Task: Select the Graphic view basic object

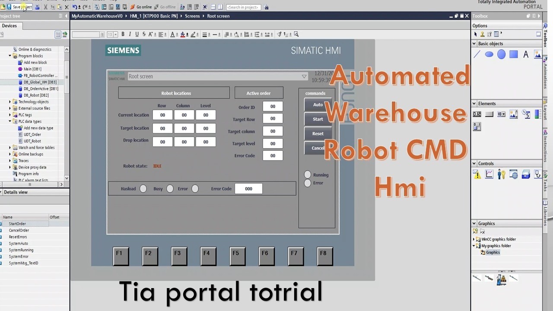Action: [x=537, y=54]
